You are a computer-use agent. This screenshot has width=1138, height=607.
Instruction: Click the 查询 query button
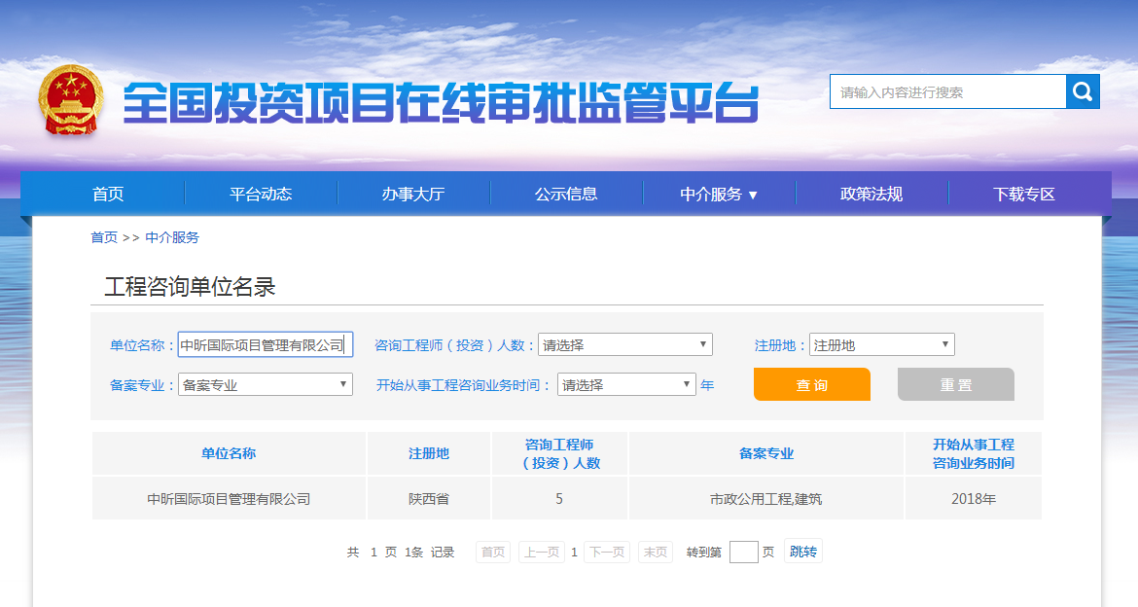pos(811,384)
